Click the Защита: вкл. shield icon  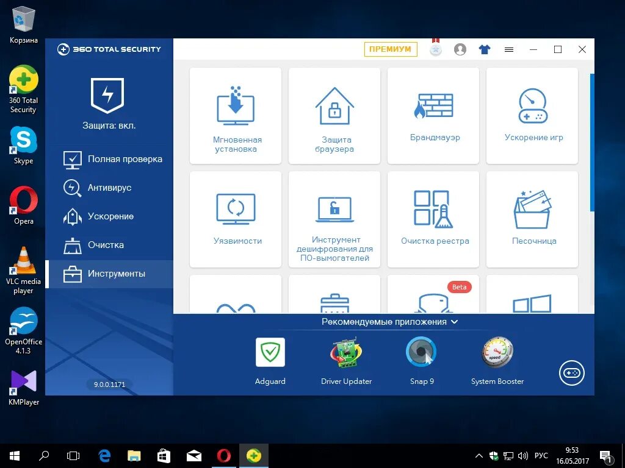[x=107, y=96]
